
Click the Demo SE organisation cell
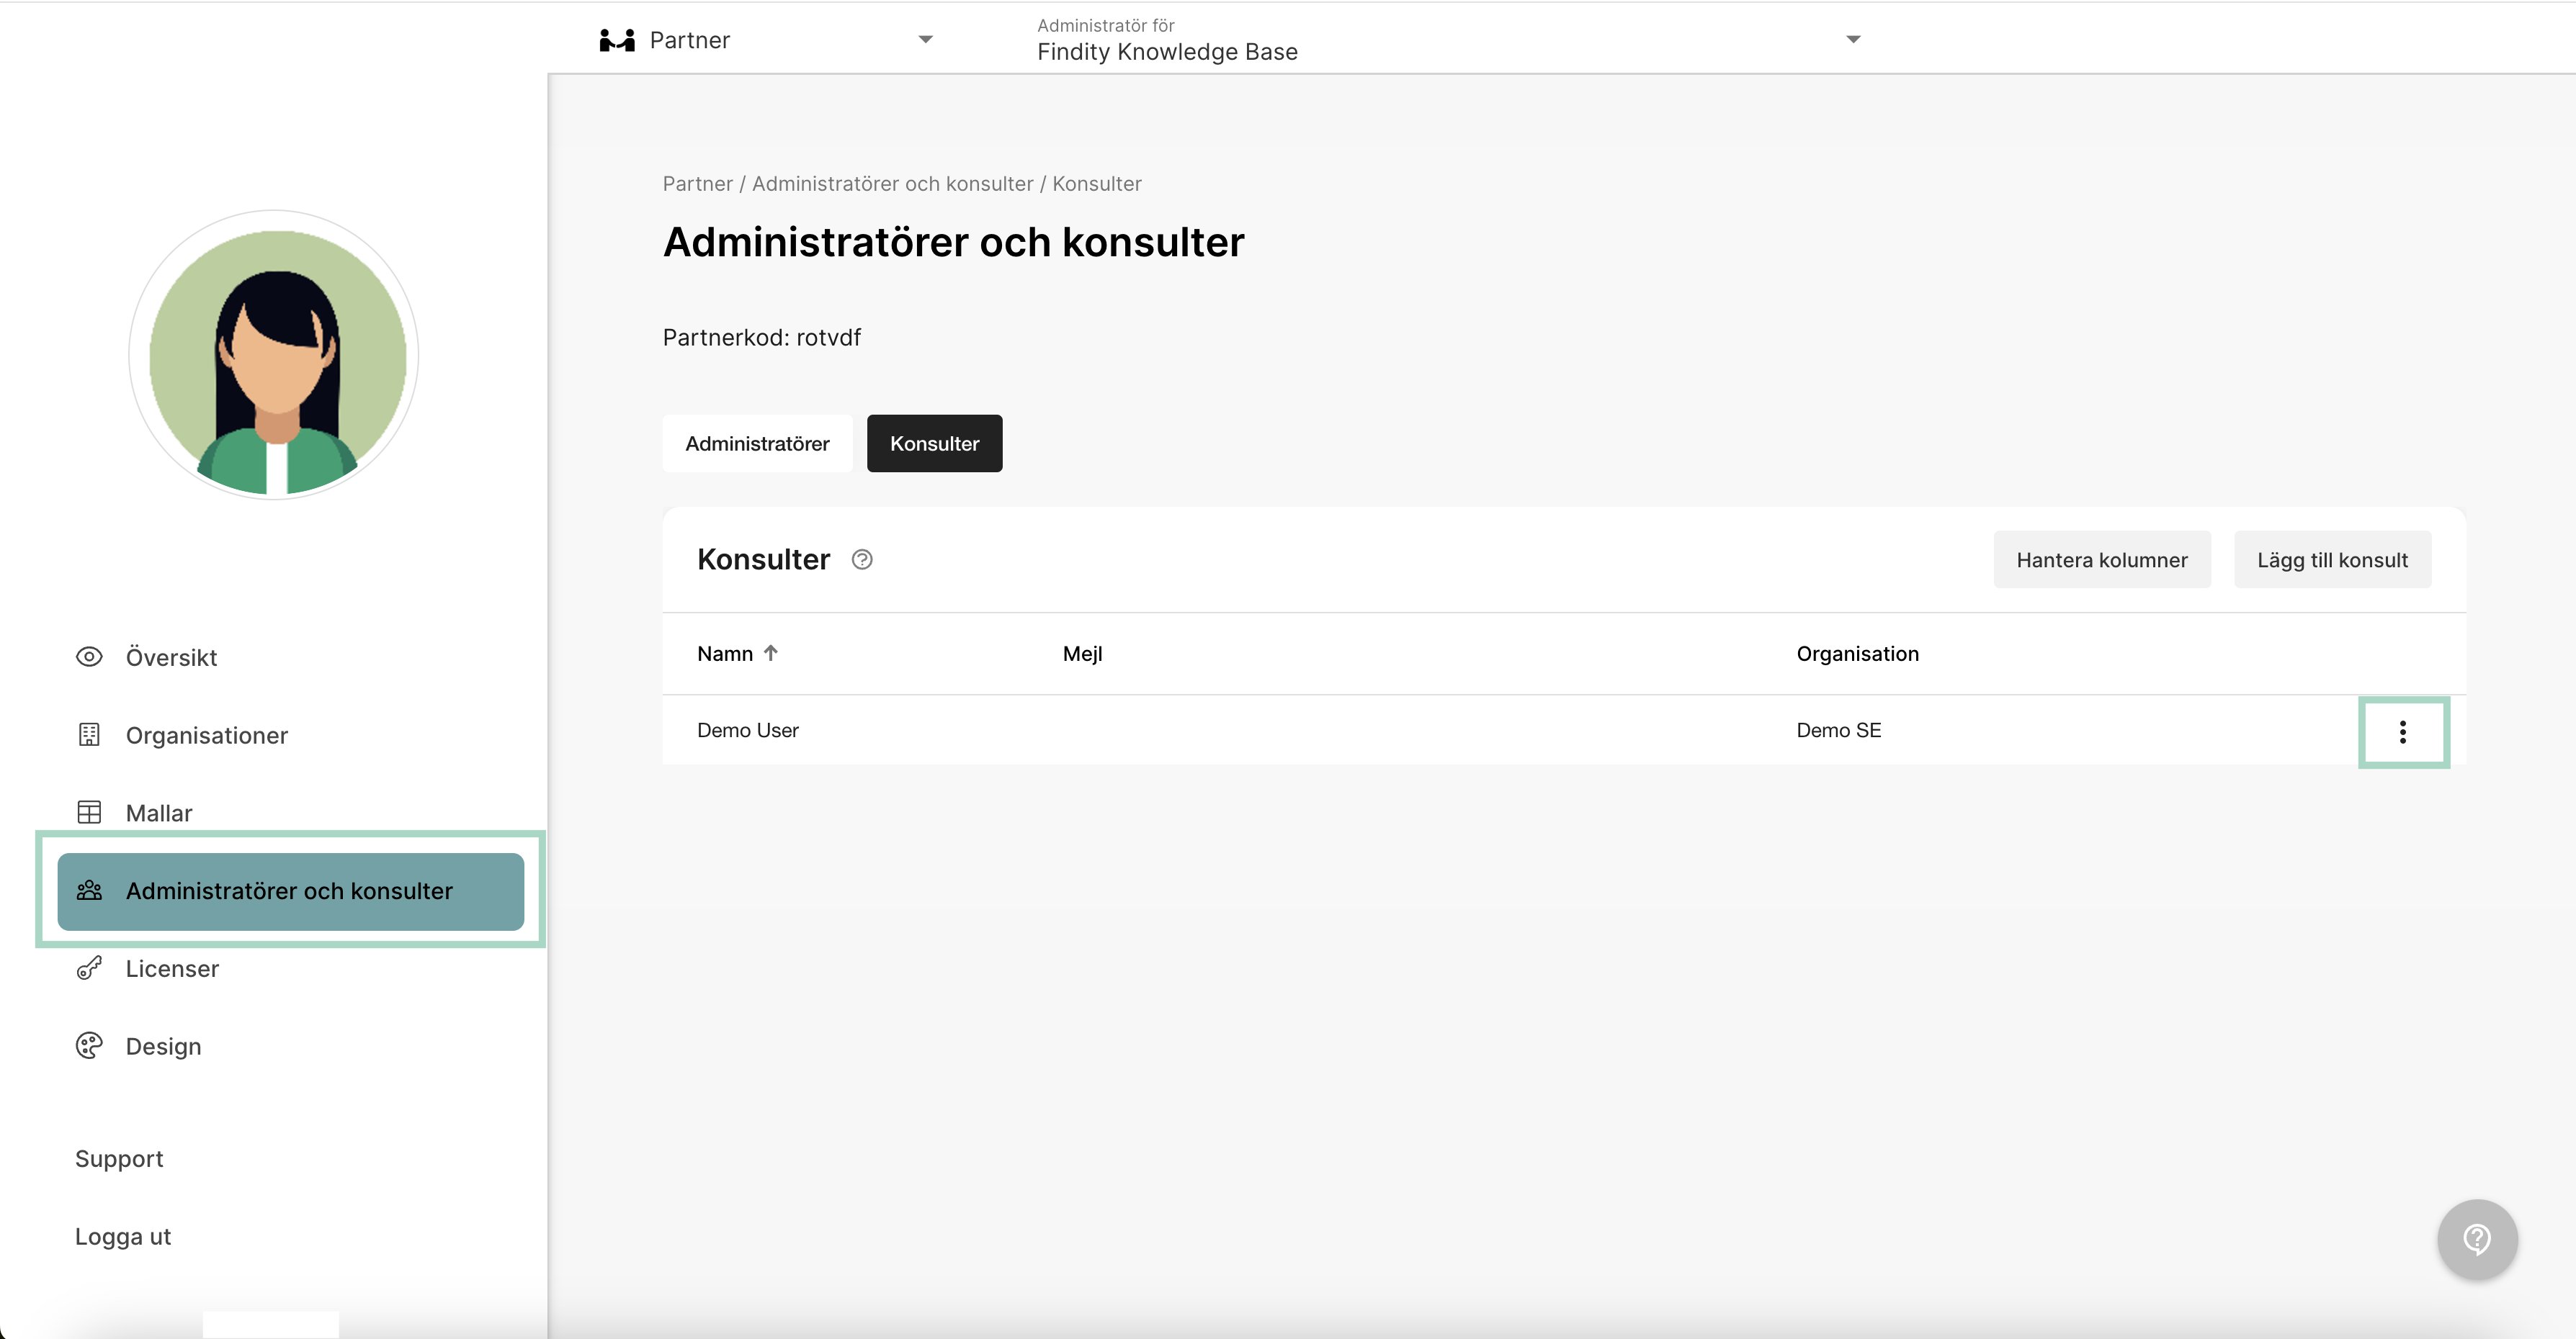(x=1838, y=731)
